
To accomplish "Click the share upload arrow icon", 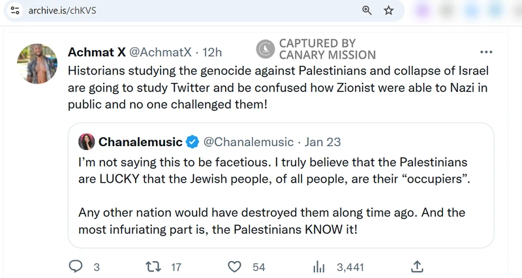I will point(418,266).
